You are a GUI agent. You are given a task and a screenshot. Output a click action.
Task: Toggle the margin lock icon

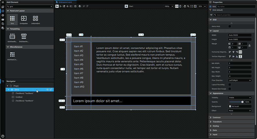tap(250, 46)
